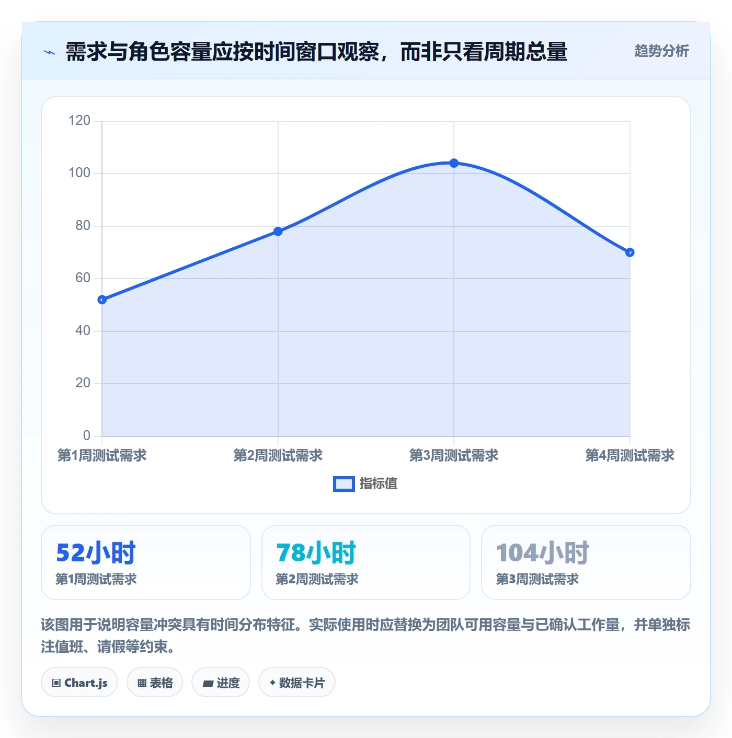Open the 78小时 data card
The width and height of the screenshot is (732, 738).
click(x=366, y=562)
